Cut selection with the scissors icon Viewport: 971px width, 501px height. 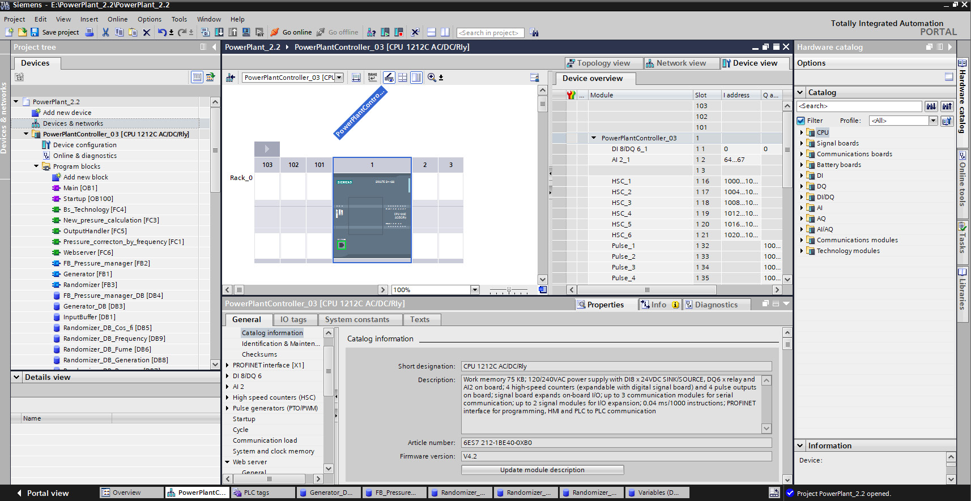(x=105, y=32)
